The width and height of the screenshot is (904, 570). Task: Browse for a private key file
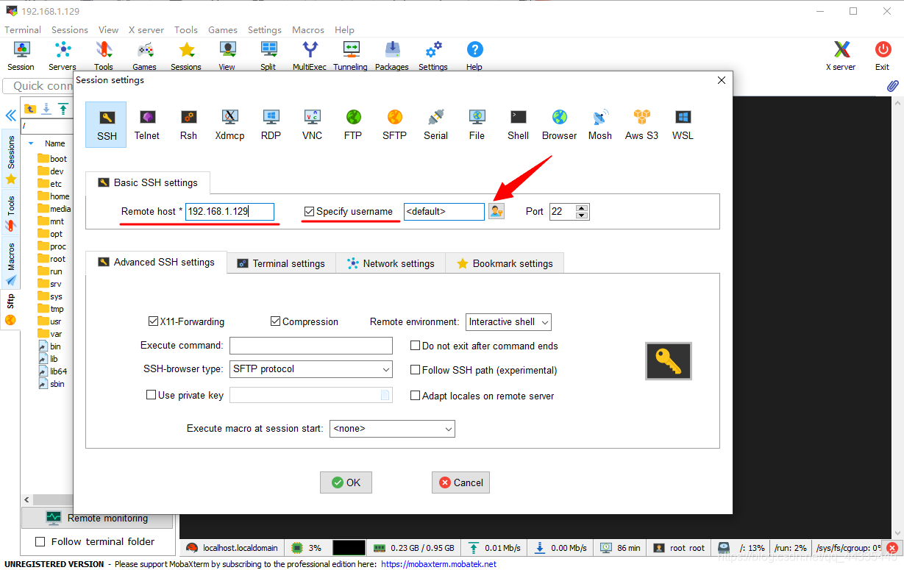[x=385, y=395]
